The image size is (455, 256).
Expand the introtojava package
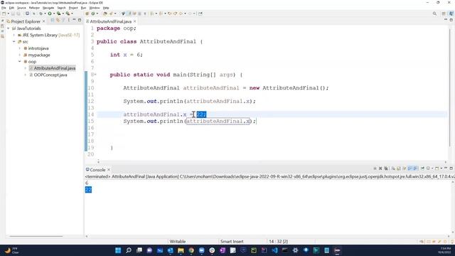(x=20, y=48)
